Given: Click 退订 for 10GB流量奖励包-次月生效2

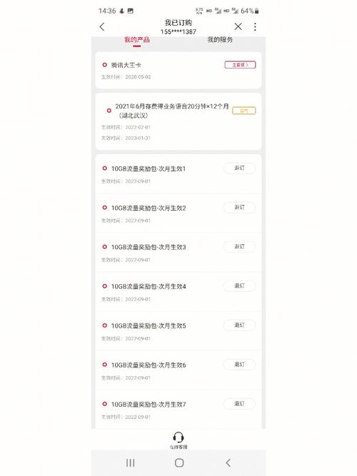Looking at the screenshot, I should (239, 208).
